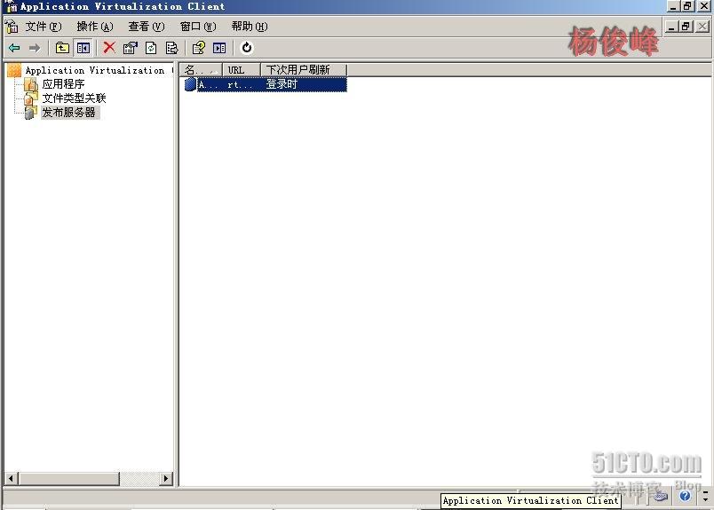Image resolution: width=714 pixels, height=510 pixels.
Task: Click the gray forward arrow
Action: pos(35,48)
